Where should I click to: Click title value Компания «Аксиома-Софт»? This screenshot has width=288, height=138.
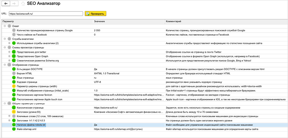129,112
